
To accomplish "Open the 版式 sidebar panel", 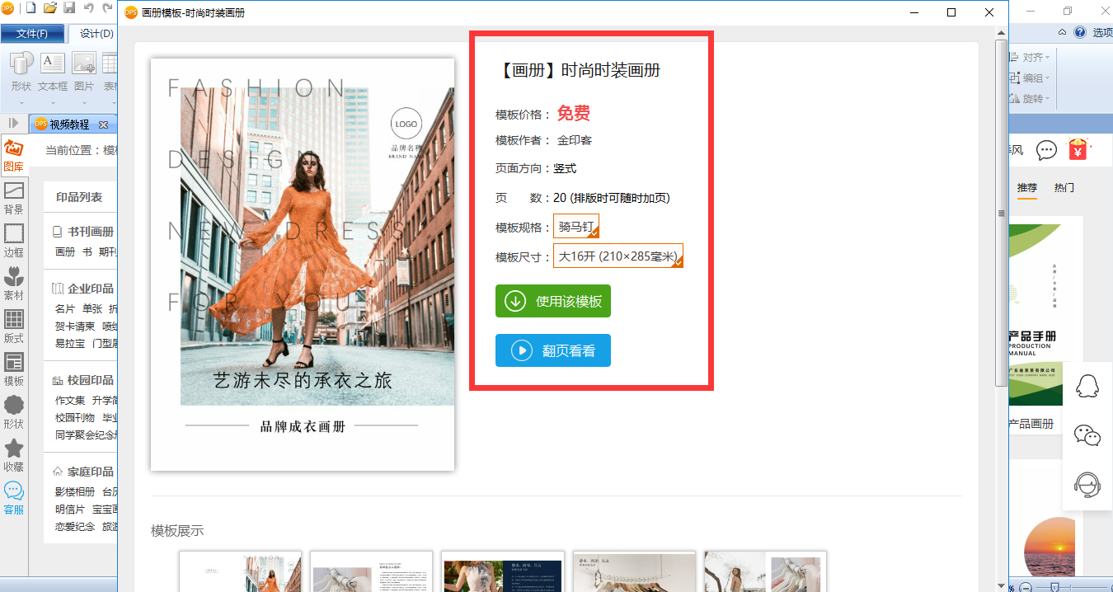I will click(x=14, y=327).
